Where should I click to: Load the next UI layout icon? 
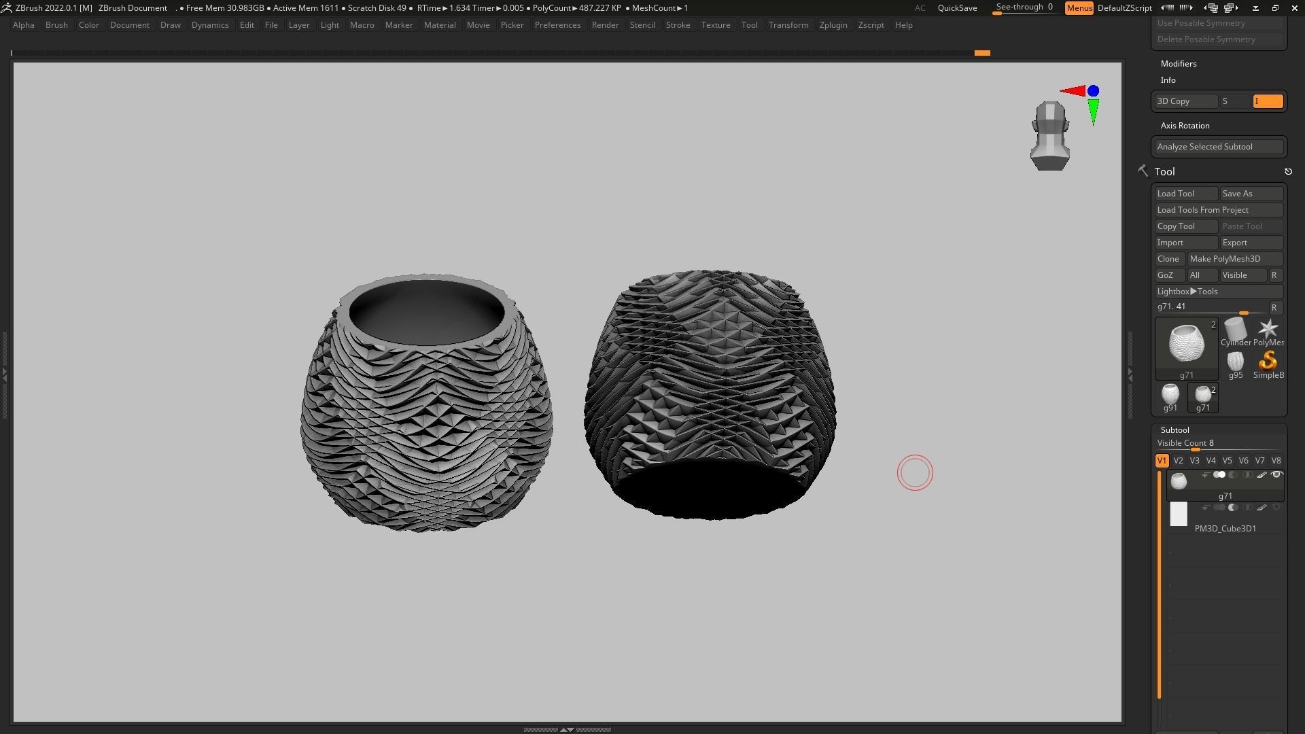tap(1232, 8)
